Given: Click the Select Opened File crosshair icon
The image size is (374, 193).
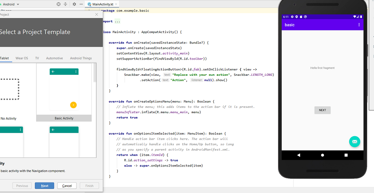Looking at the screenshot, I should coord(58,5).
